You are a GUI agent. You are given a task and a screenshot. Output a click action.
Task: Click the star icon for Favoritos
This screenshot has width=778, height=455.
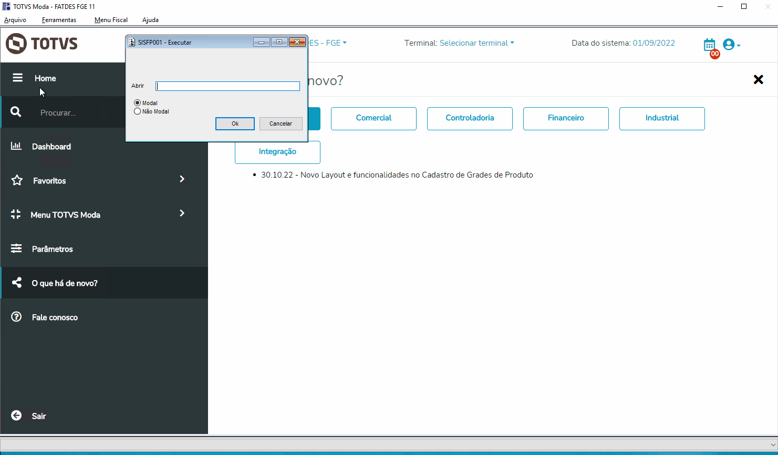coord(17,180)
